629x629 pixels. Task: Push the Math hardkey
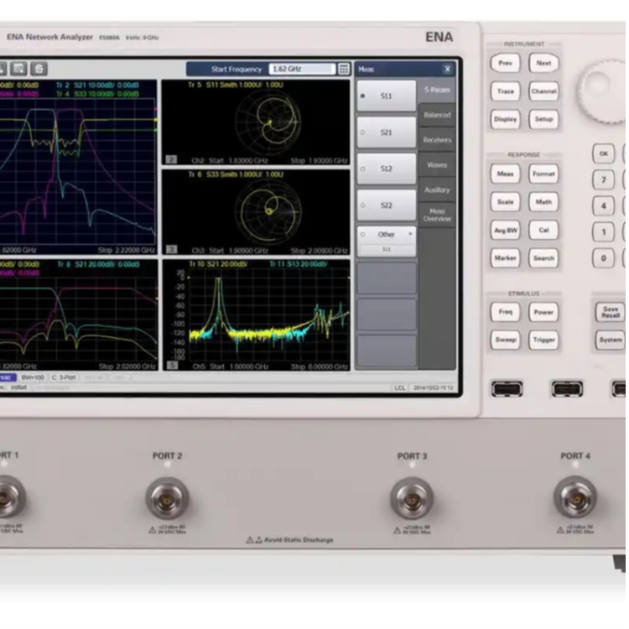click(543, 202)
